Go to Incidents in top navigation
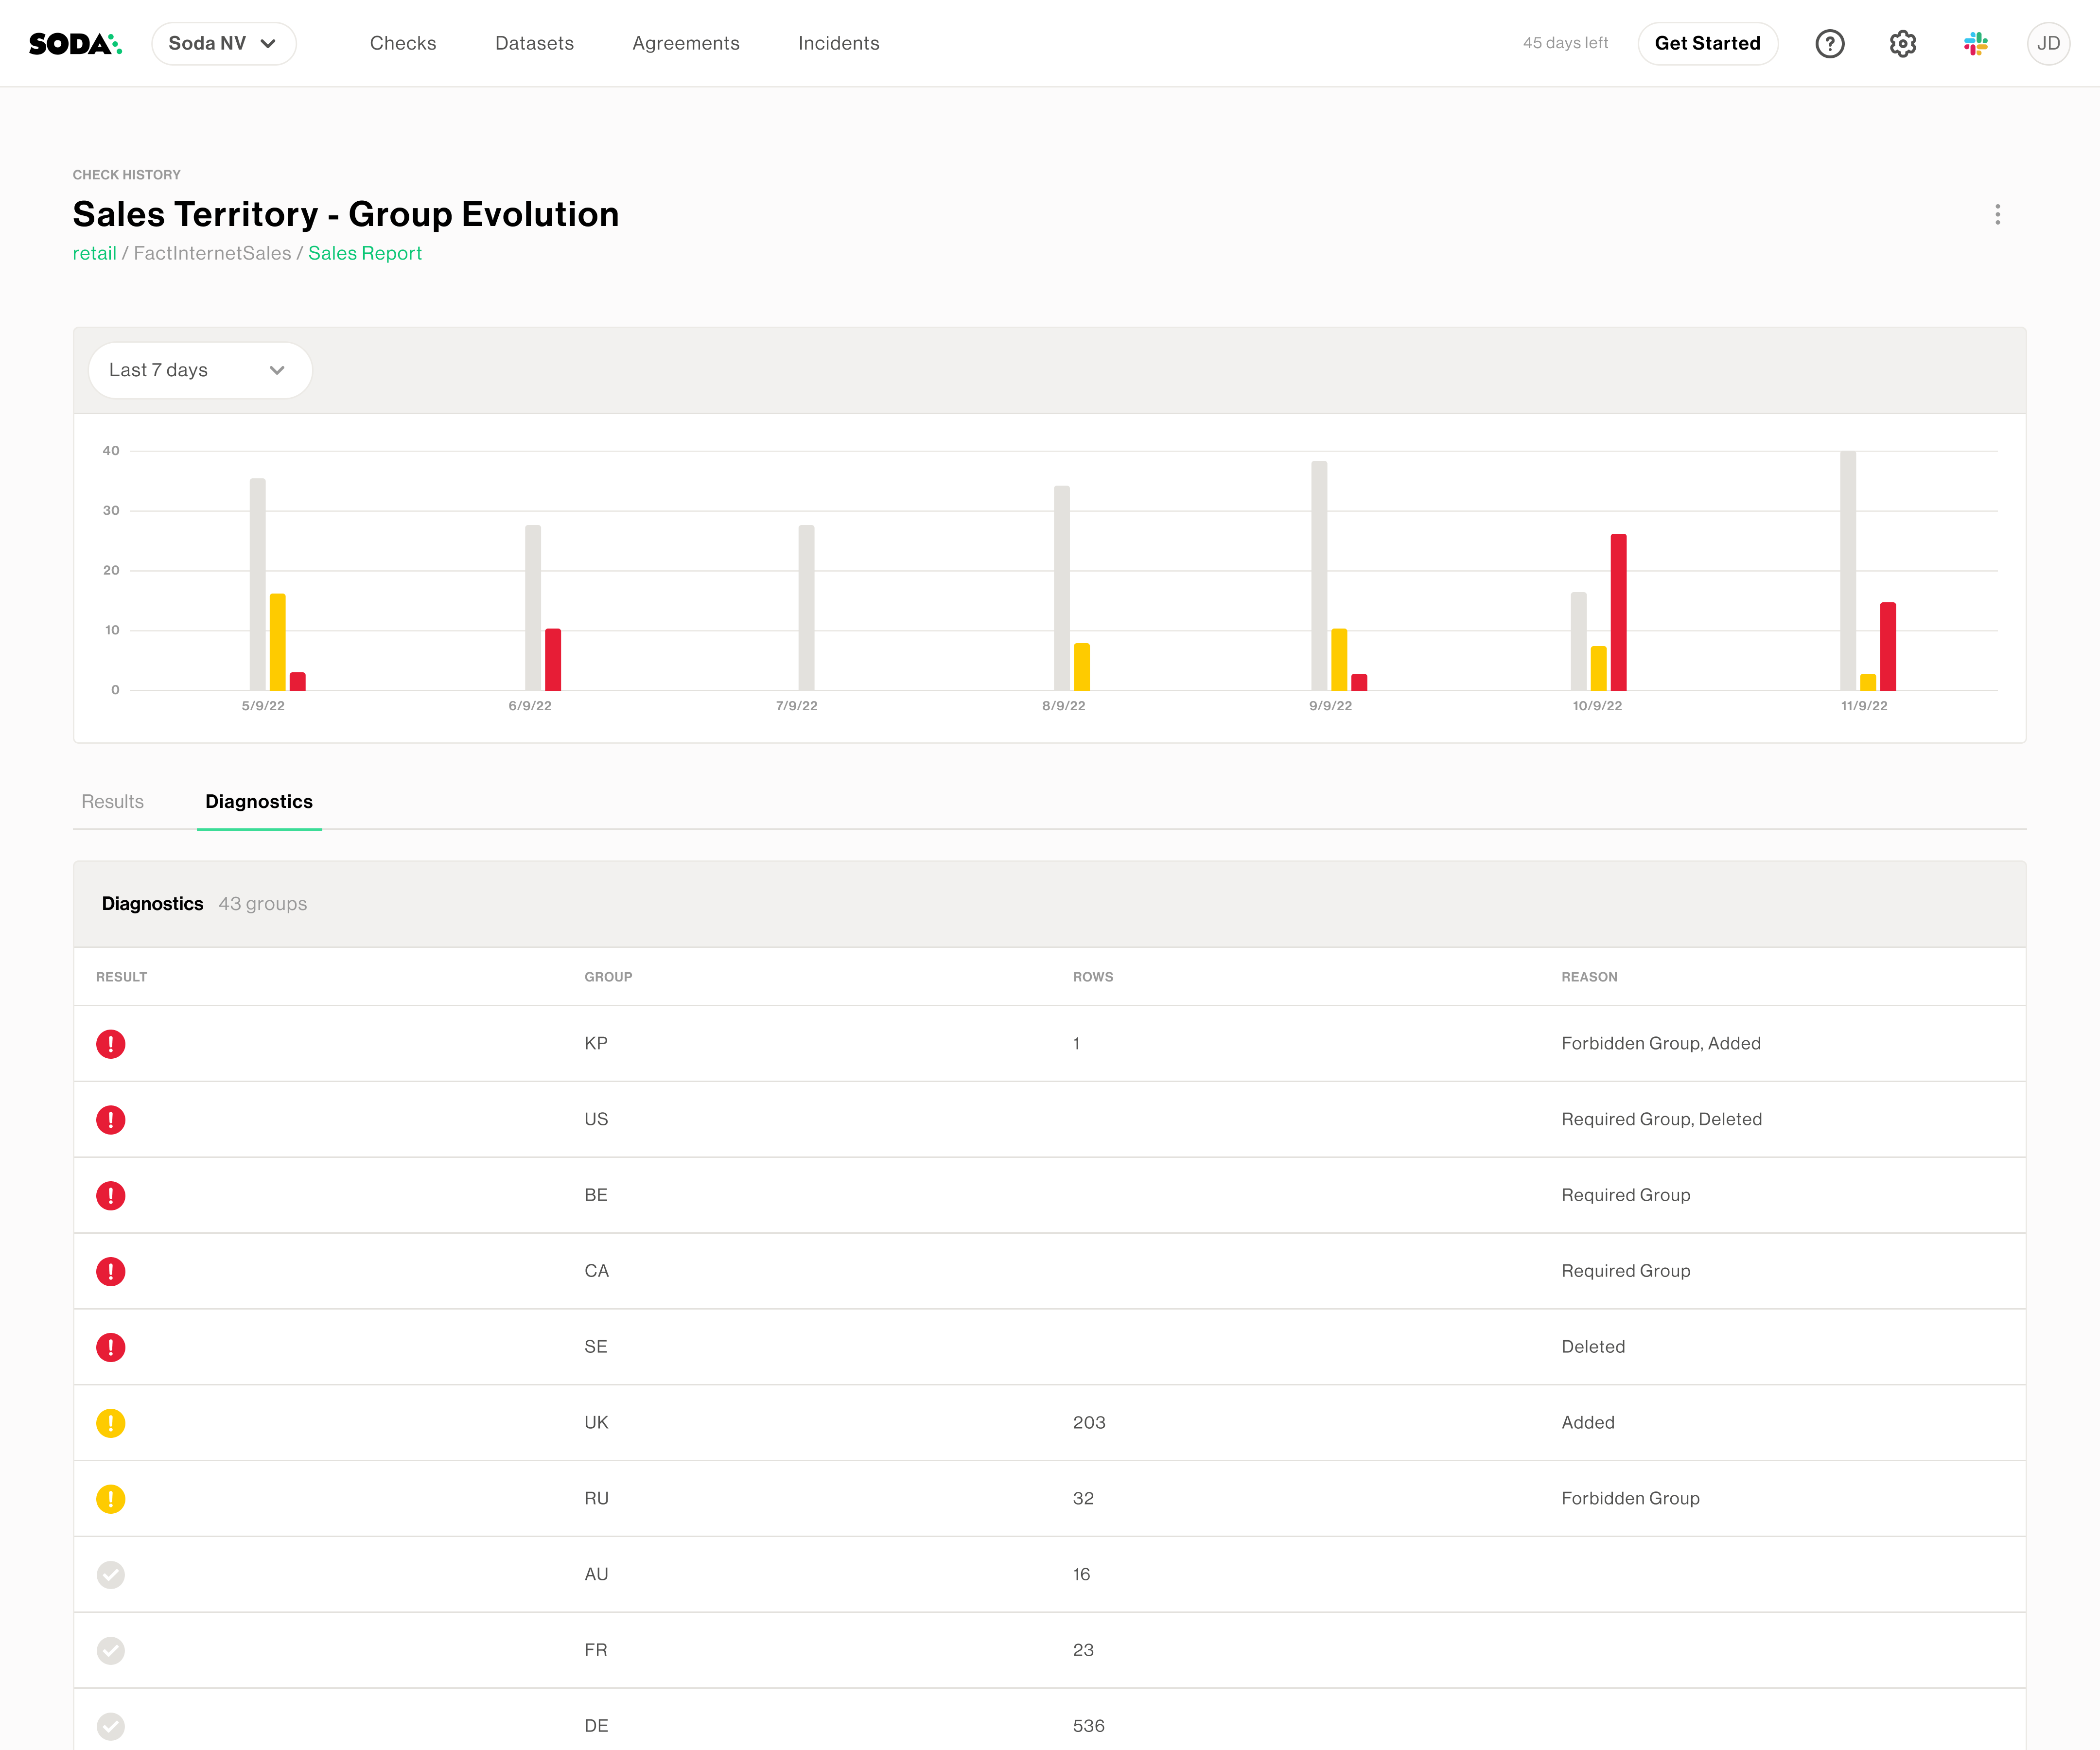 coord(838,43)
